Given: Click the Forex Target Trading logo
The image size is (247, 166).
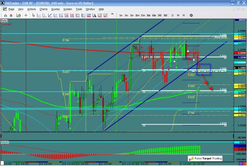Looking at the screenshot, I should click(x=206, y=157).
